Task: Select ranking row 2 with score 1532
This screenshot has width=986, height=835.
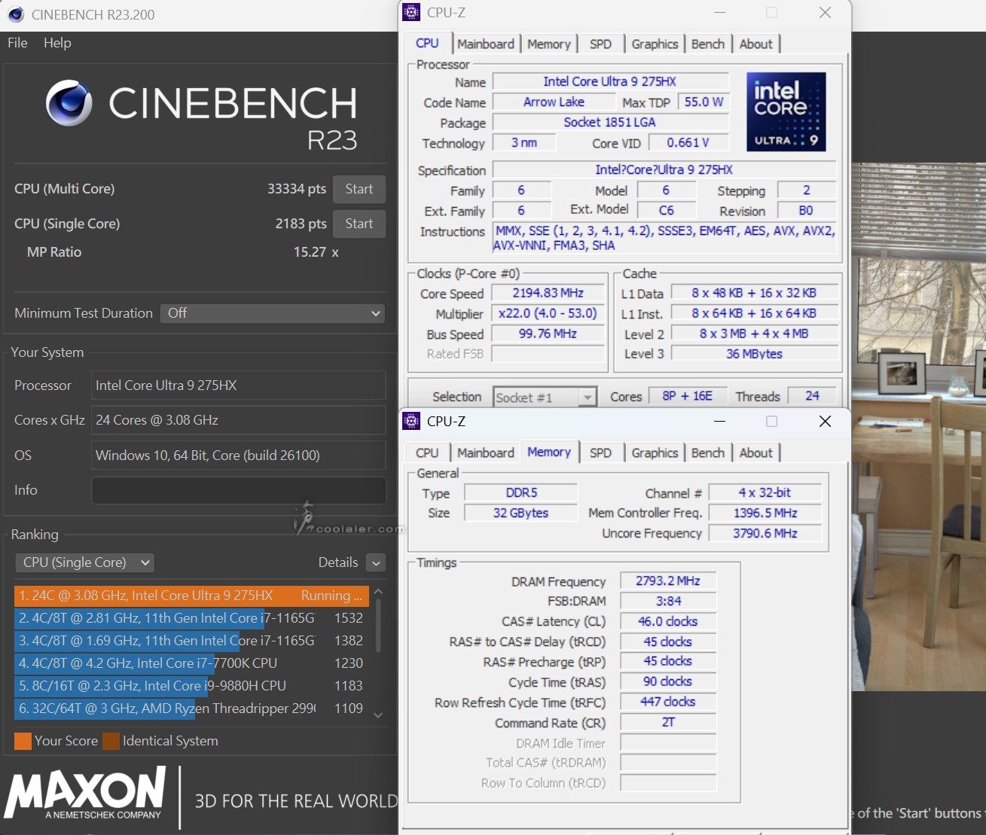Action: point(191,618)
